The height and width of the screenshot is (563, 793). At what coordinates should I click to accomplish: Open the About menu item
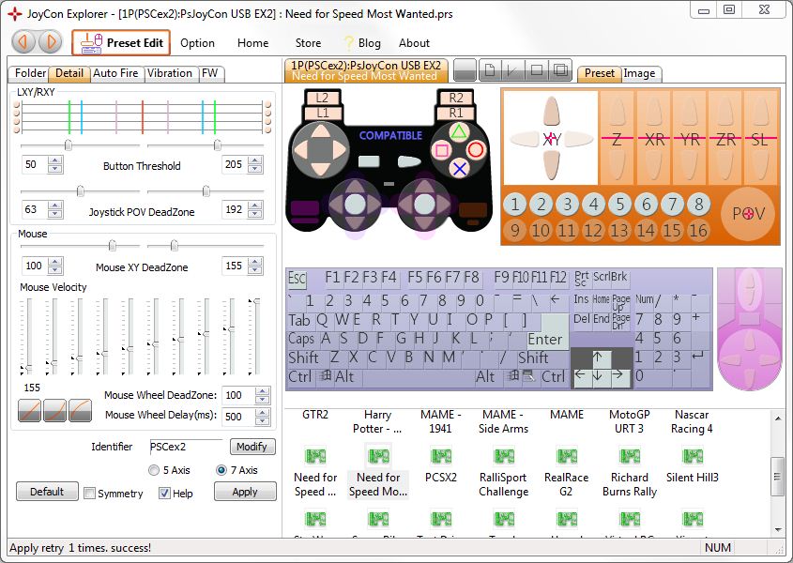click(x=414, y=43)
